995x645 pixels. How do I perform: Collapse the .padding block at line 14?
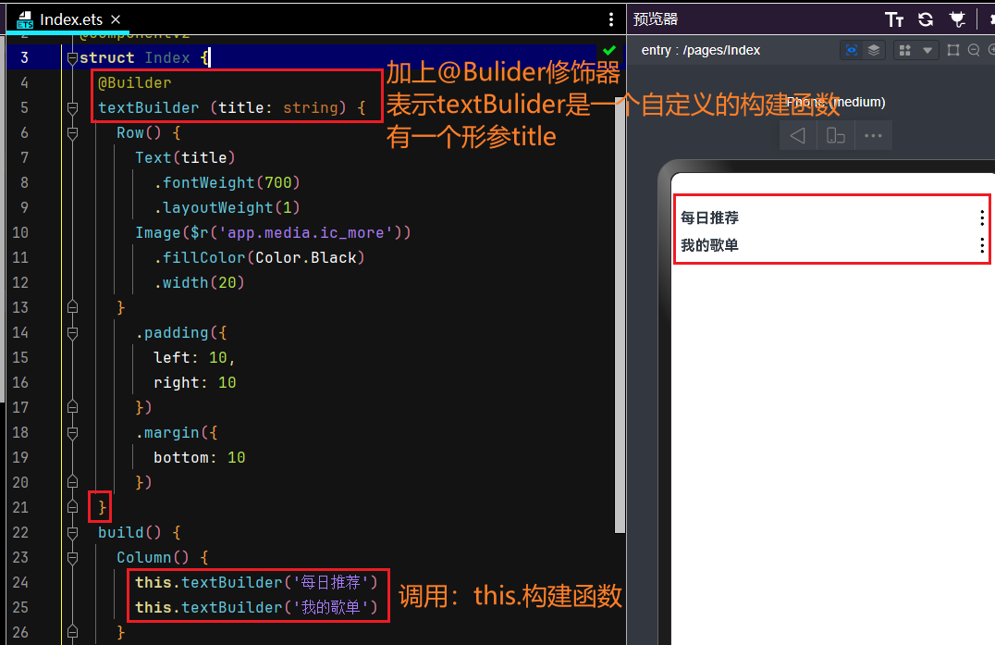[x=72, y=333]
